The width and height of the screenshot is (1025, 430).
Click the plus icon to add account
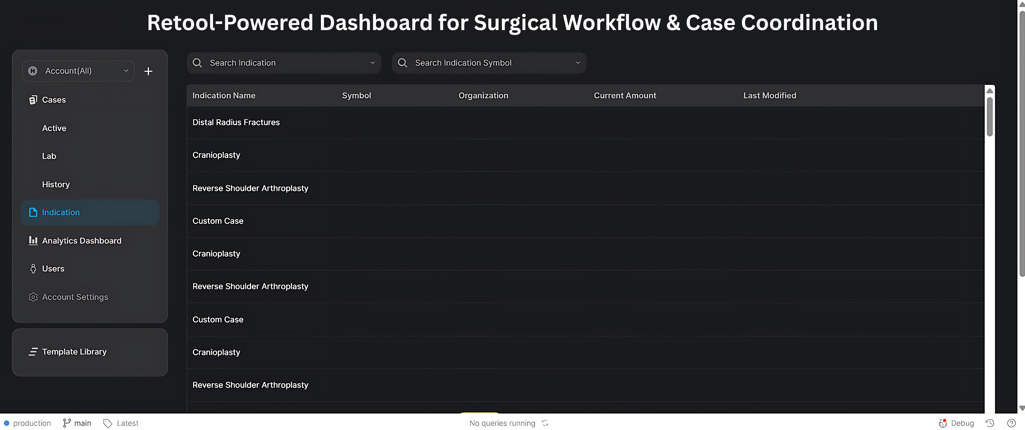[148, 71]
